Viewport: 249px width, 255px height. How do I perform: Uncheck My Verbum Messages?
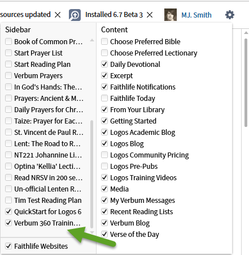[104, 200]
